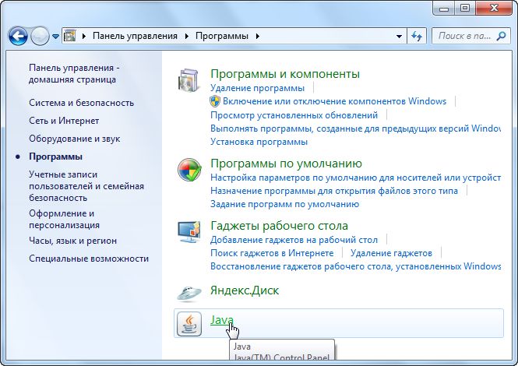Click the Forward navigation arrow button
This screenshot has width=518, height=366.
pos(40,36)
